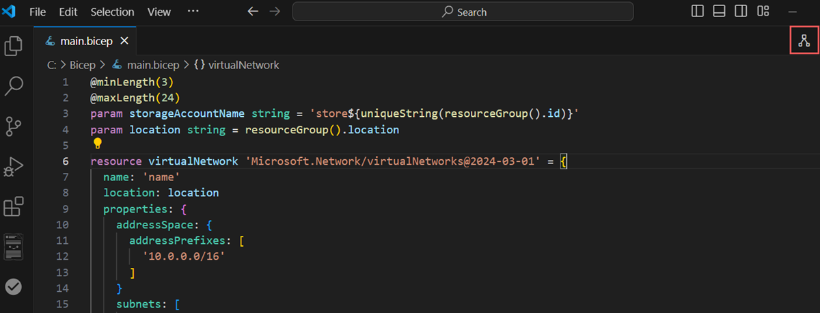Viewport: 820px width, 313px height.
Task: Open the Customize Layout options
Action: 763,12
